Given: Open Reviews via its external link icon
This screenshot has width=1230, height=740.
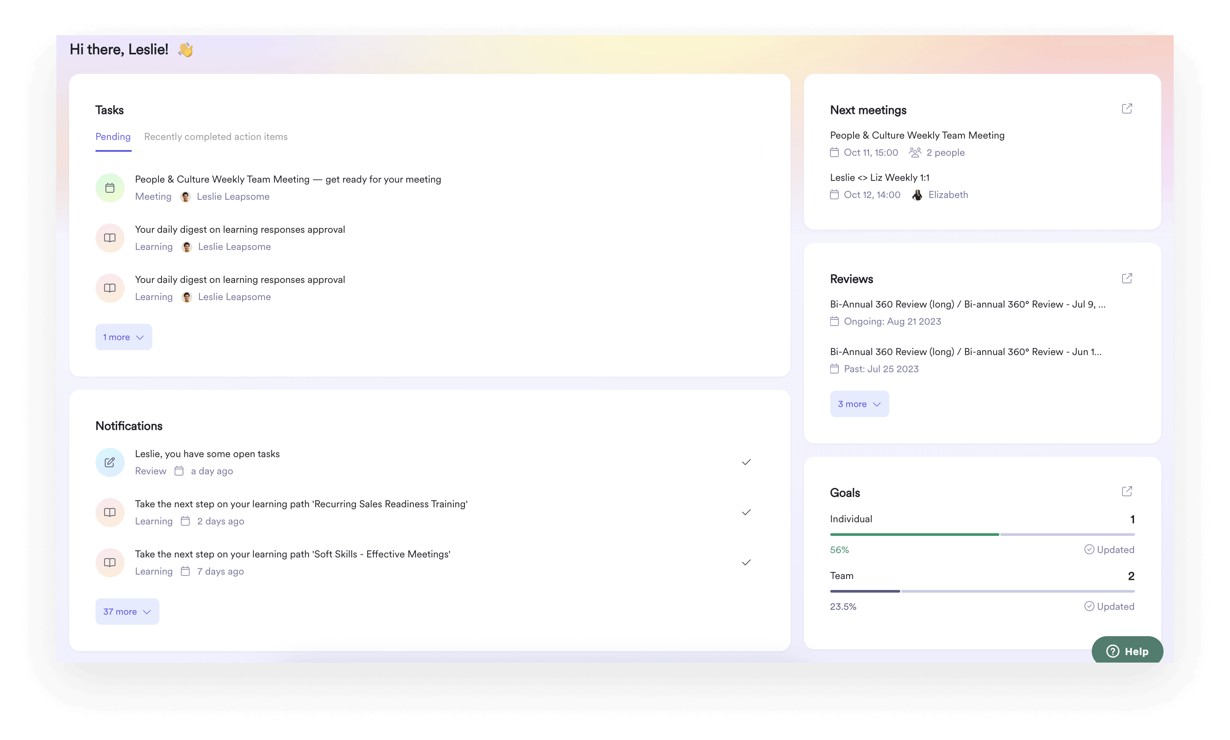Looking at the screenshot, I should 1127,278.
